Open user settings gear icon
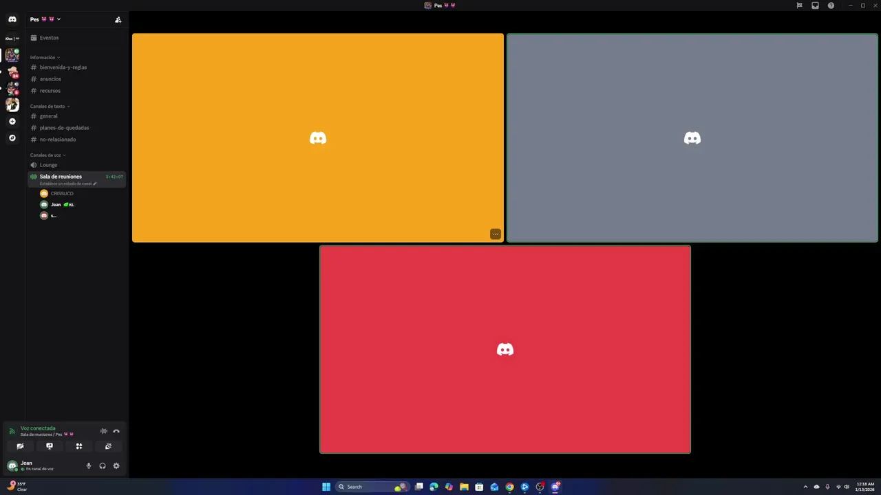This screenshot has height=495, width=881. (116, 466)
